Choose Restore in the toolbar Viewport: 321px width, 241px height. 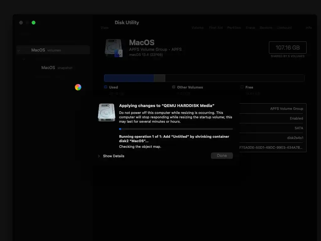pyautogui.click(x=266, y=28)
